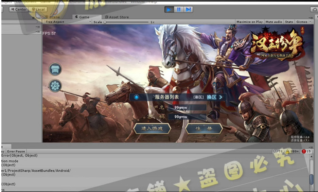Switch to the Scene tab

click(53, 17)
